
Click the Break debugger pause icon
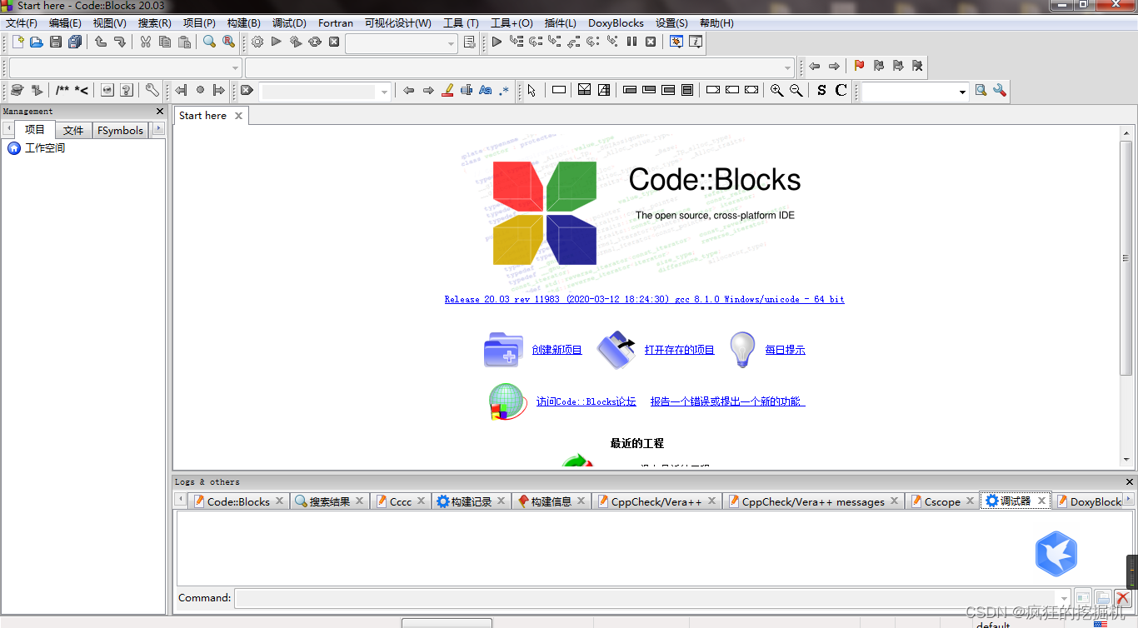(x=631, y=42)
